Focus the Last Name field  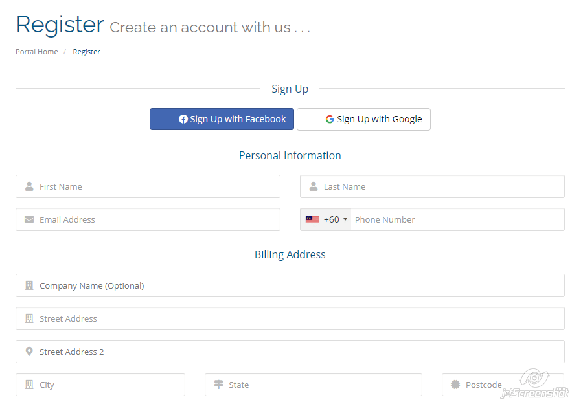(432, 186)
